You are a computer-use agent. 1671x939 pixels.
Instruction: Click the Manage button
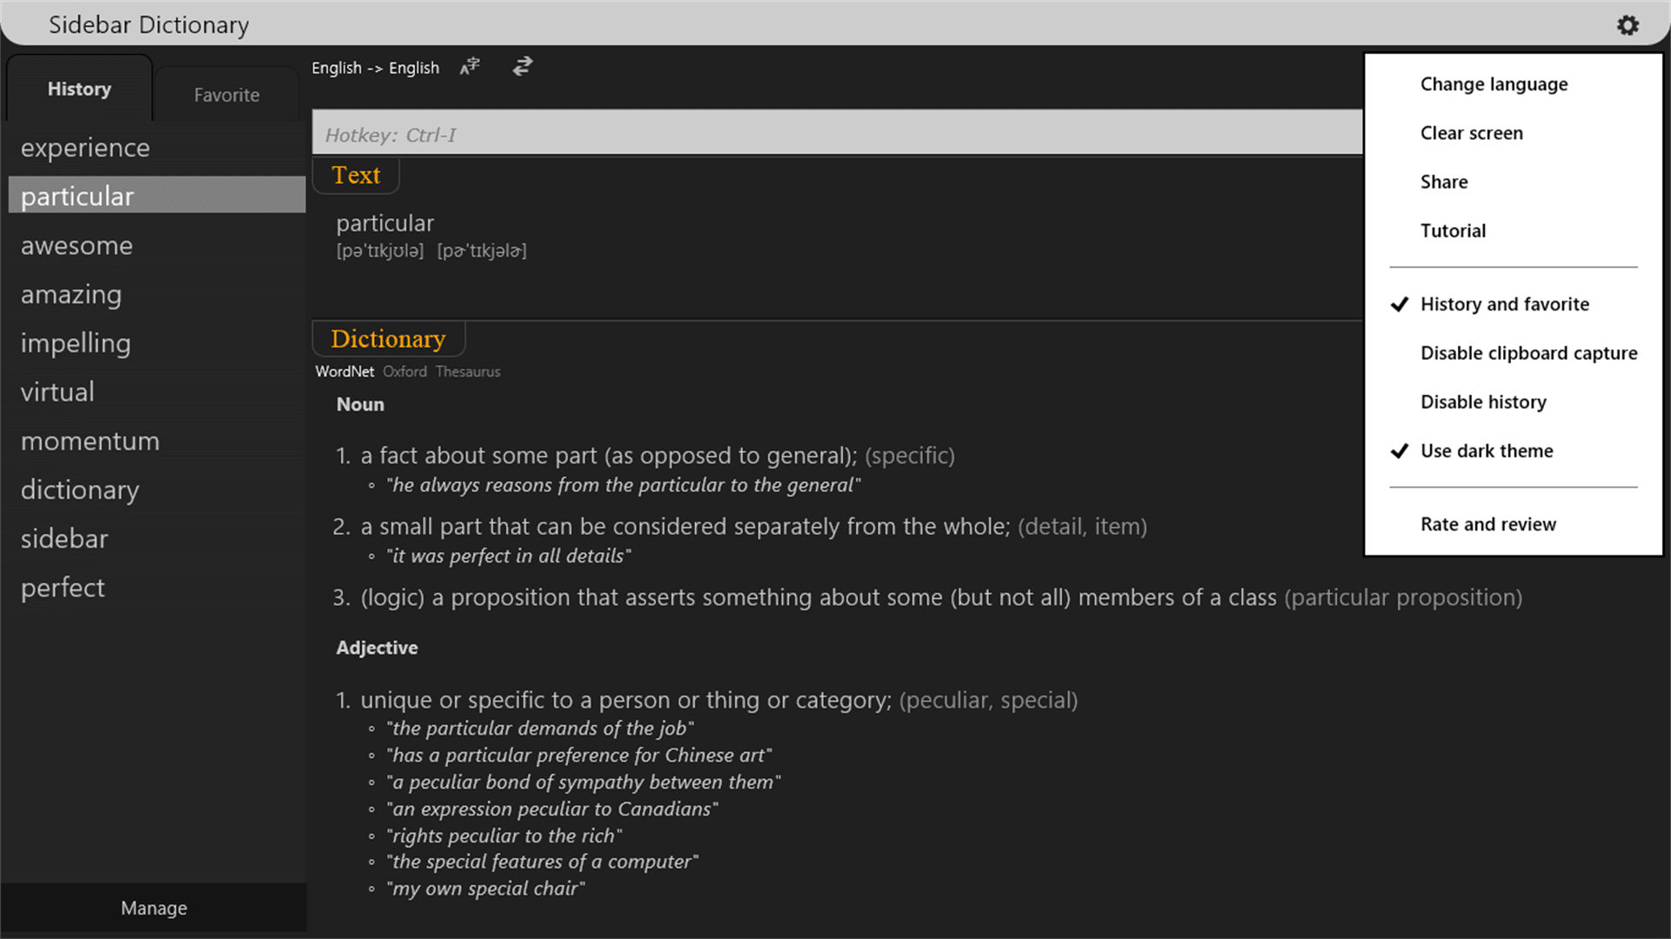tap(152, 907)
